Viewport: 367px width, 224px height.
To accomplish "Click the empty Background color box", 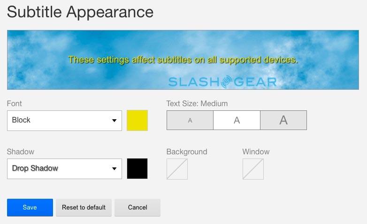I will (177, 169).
